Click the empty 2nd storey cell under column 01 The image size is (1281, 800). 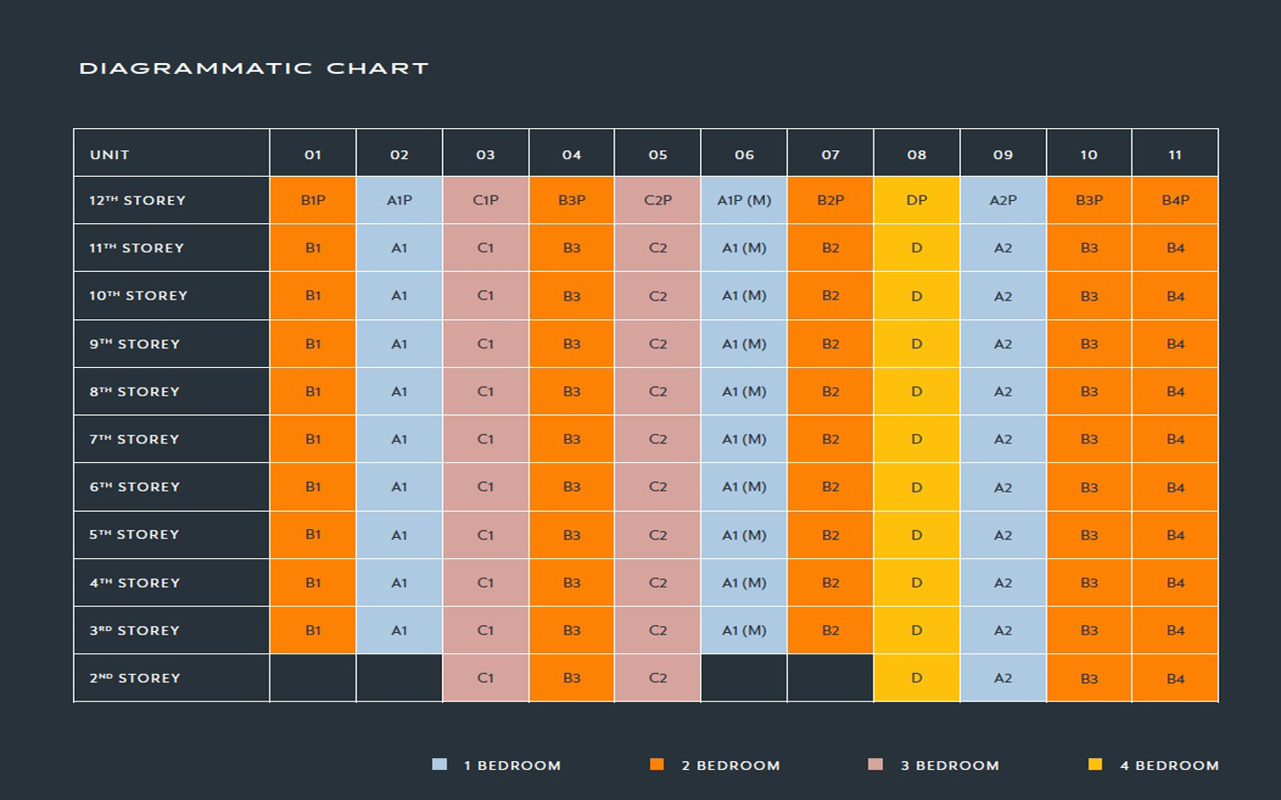click(x=313, y=678)
